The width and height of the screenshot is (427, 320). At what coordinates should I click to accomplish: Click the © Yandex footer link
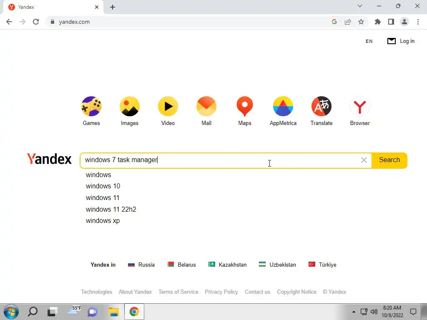coord(334,292)
